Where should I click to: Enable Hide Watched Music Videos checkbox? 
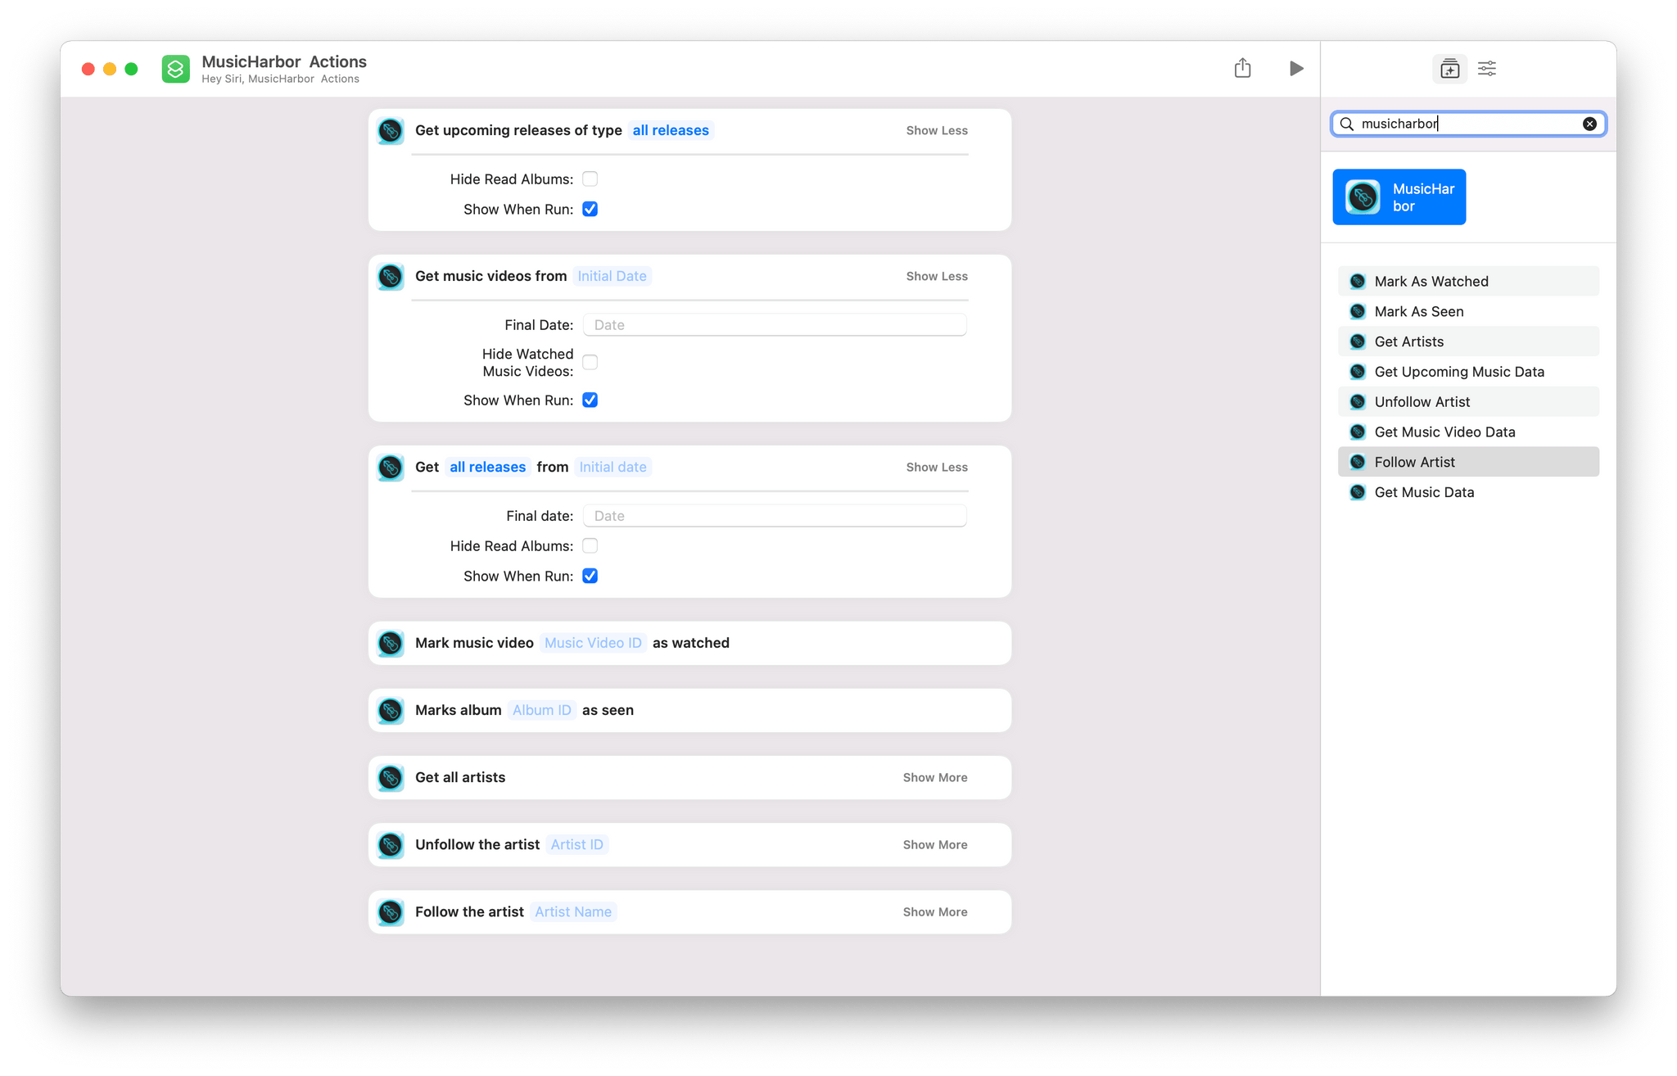[x=590, y=362]
